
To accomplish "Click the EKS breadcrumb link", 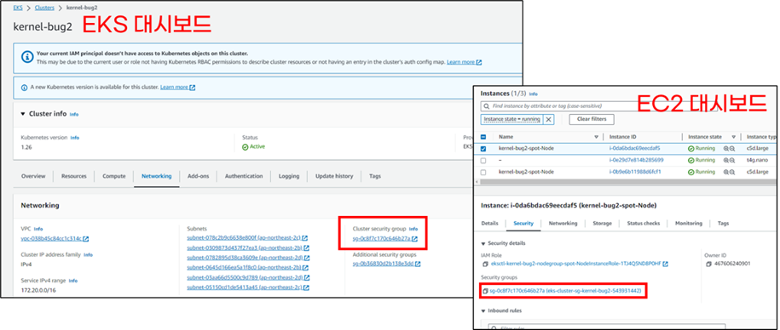I will point(17,8).
